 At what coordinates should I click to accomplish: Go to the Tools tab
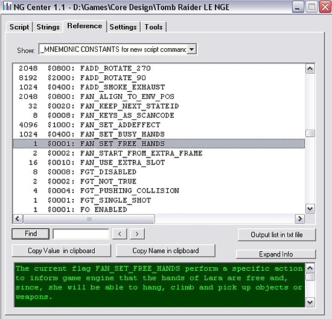(x=154, y=27)
